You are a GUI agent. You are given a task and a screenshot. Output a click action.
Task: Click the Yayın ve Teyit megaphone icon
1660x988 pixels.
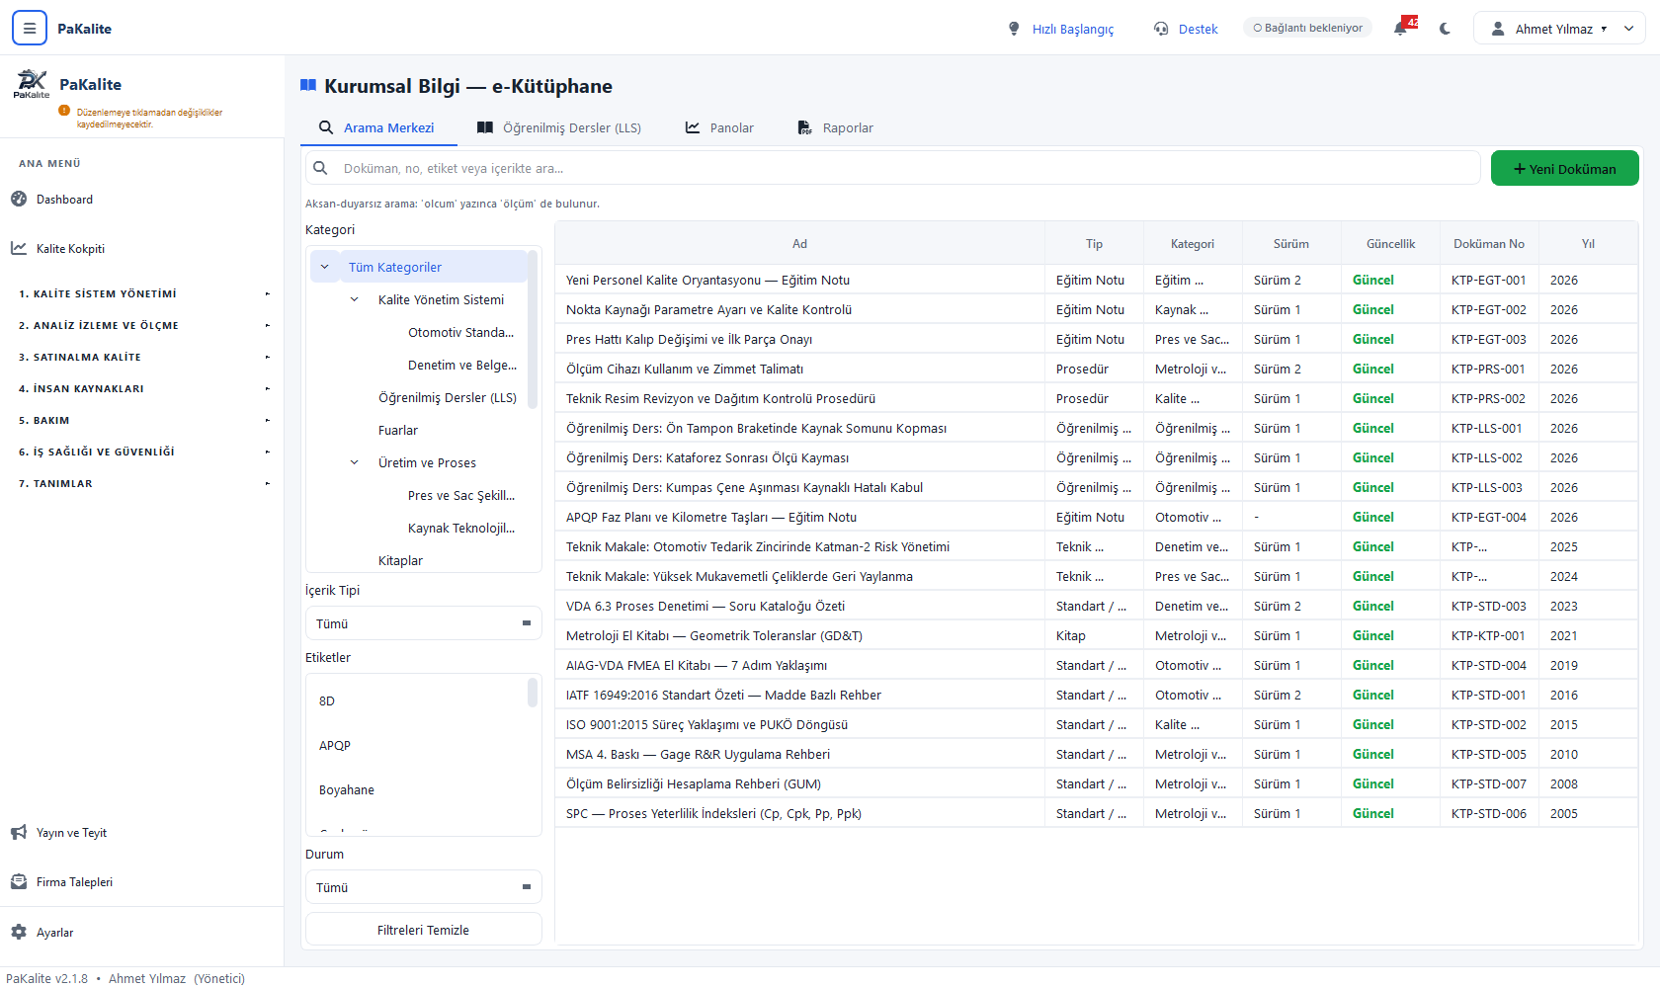click(x=19, y=833)
